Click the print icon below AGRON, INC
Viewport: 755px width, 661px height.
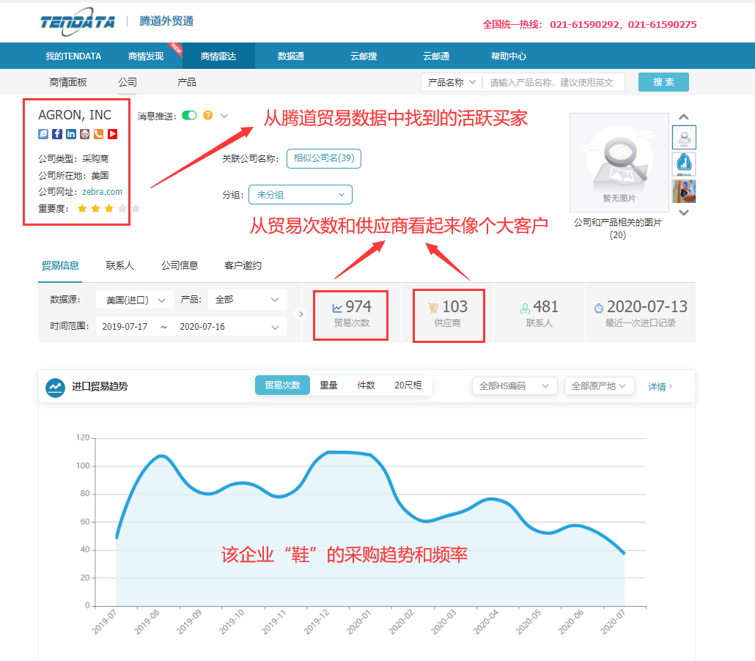[x=84, y=134]
